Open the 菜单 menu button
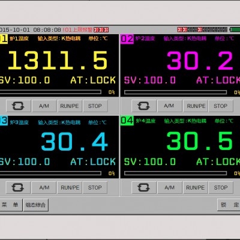240x240 pixels. 11,205
